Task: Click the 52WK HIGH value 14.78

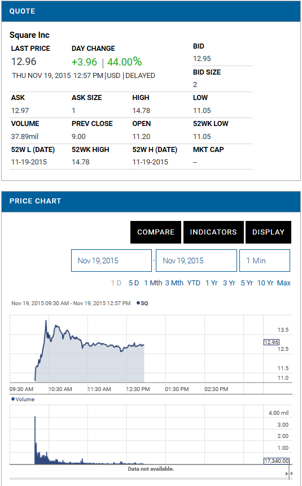Action: tap(81, 162)
